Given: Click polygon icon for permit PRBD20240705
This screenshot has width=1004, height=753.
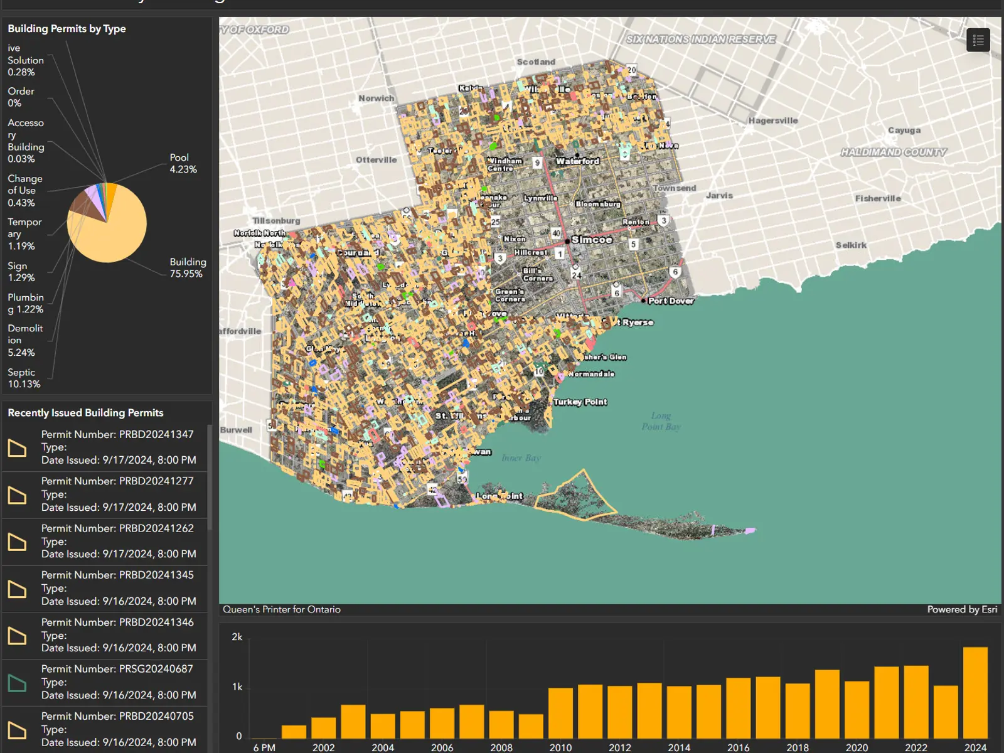Looking at the screenshot, I should (x=17, y=730).
